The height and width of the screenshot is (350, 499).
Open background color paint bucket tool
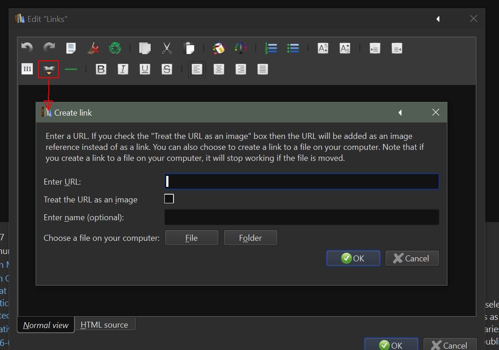point(219,48)
